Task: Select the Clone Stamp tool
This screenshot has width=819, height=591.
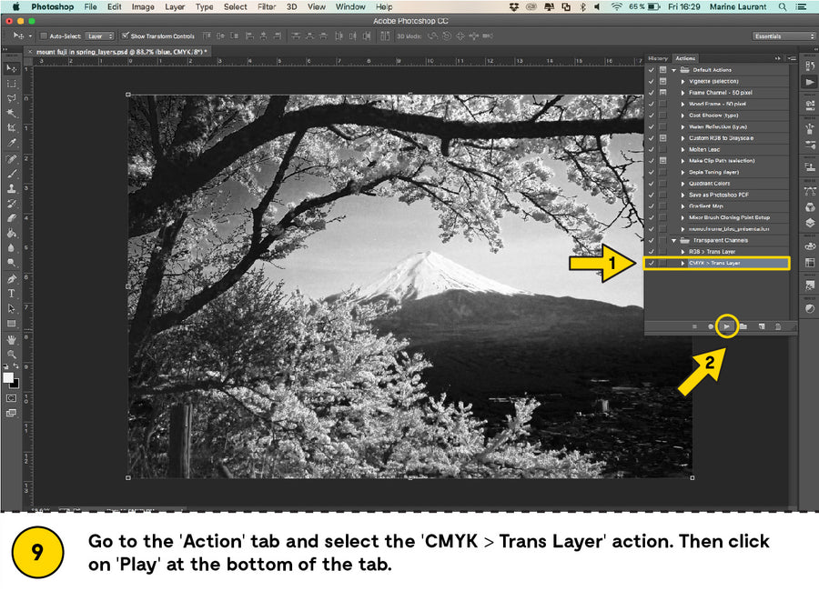Action: 12,188
